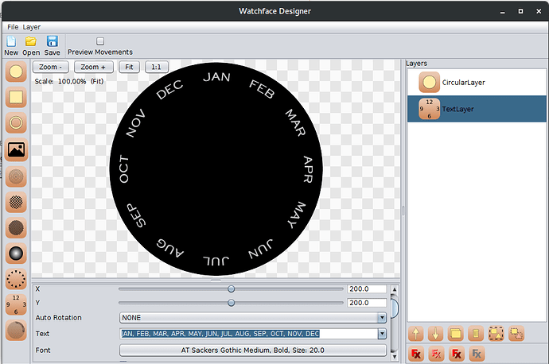Open the Auto Rotation NONE dropdown
The width and height of the screenshot is (549, 364).
[253, 317]
